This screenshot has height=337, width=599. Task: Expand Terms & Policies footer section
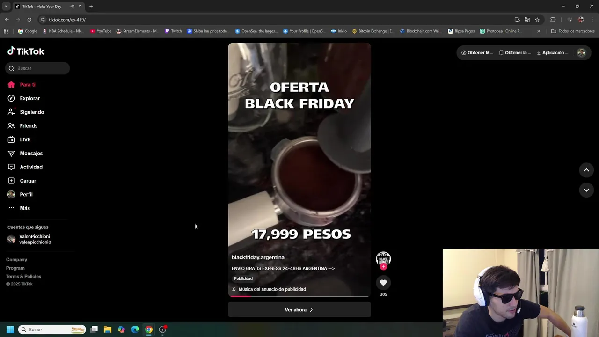pos(23,277)
